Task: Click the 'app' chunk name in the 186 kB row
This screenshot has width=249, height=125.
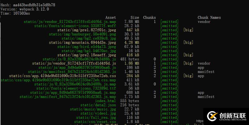Action: click(x=201, y=67)
